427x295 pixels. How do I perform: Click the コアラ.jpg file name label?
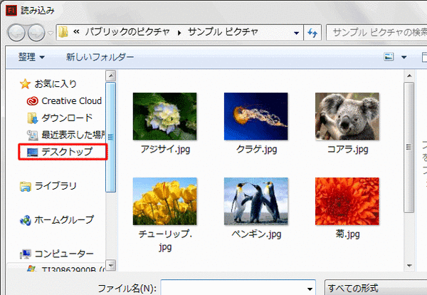point(348,149)
